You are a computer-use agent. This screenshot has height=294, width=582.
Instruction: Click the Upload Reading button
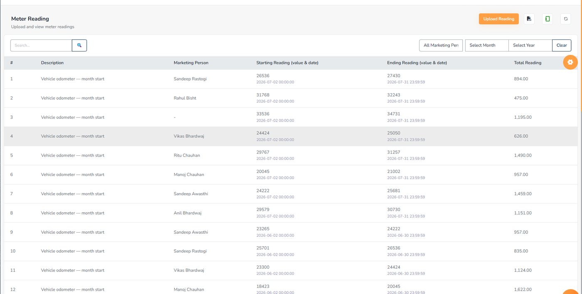[499, 19]
